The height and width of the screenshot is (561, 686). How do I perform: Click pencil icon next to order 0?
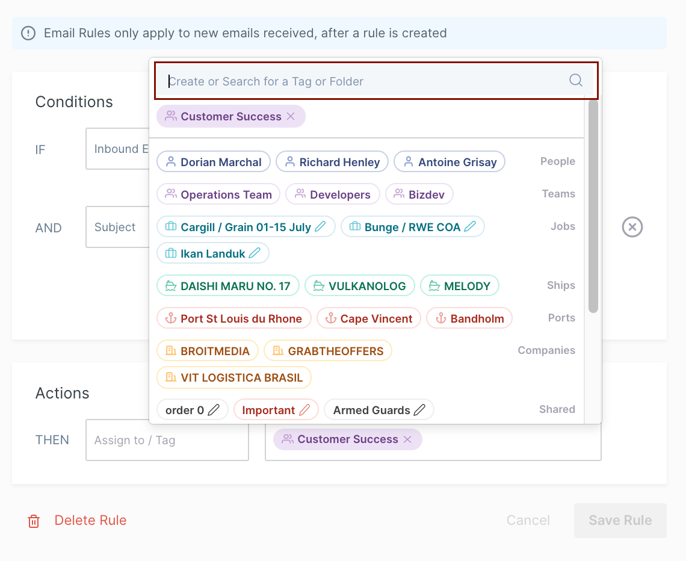pyautogui.click(x=214, y=411)
